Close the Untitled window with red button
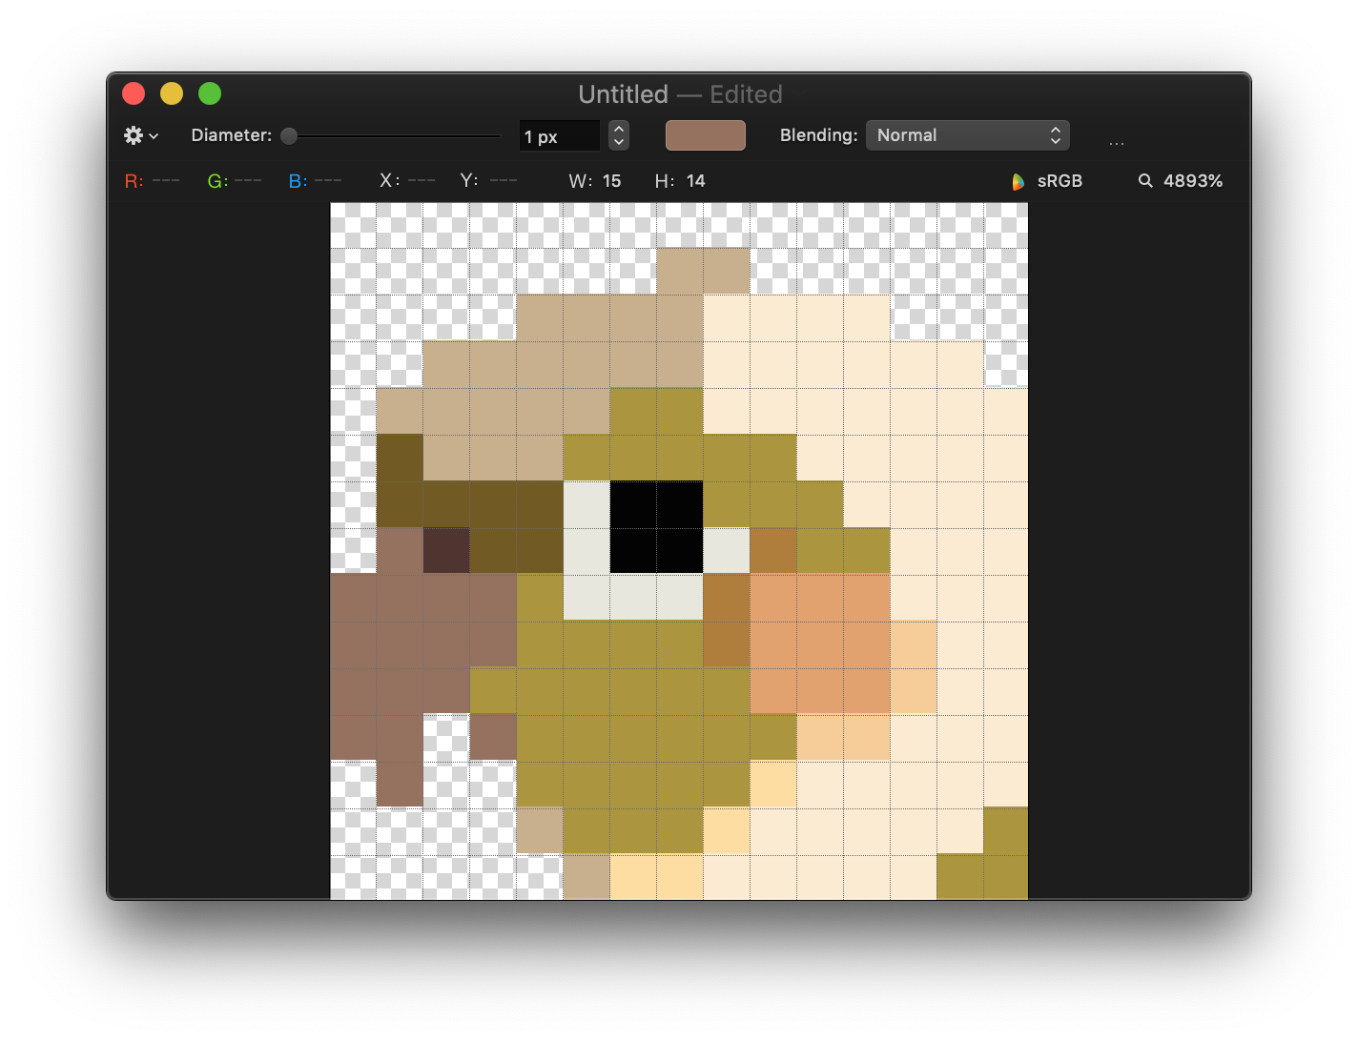 point(134,93)
